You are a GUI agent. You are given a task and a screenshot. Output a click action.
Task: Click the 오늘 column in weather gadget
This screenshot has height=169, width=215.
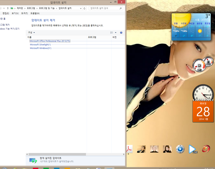point(176,30)
